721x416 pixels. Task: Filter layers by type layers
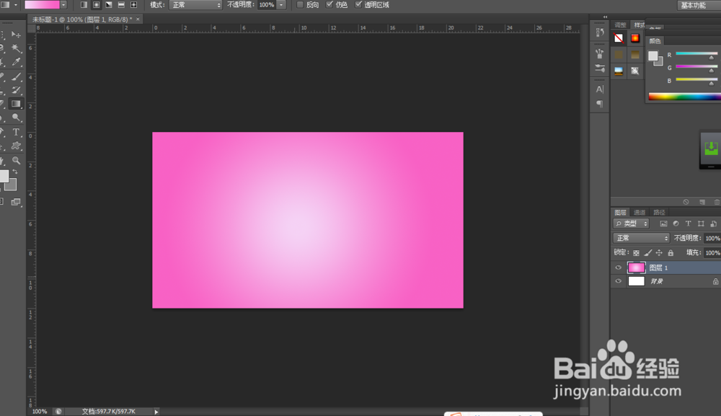[689, 224]
